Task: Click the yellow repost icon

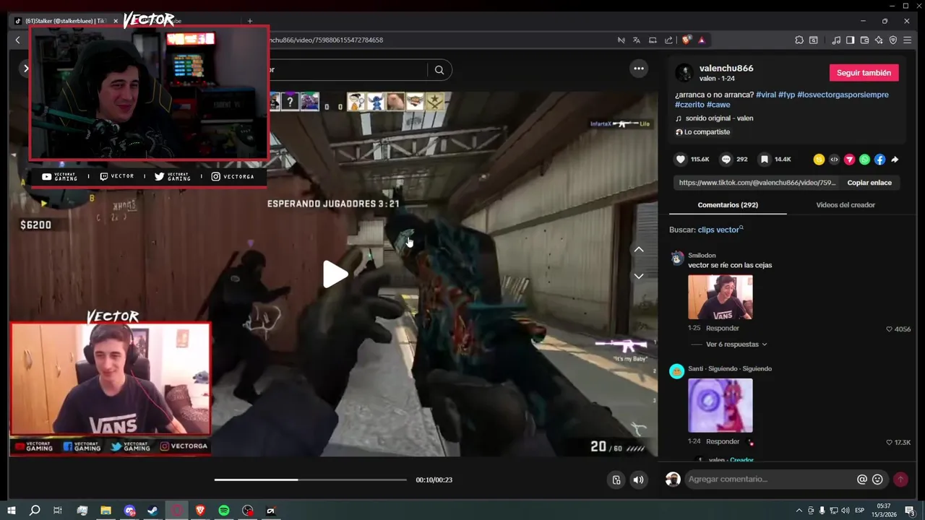Action: click(x=819, y=160)
